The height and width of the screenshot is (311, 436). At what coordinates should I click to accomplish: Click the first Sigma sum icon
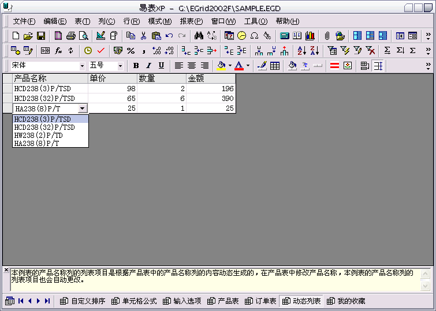pyautogui.click(x=387, y=51)
